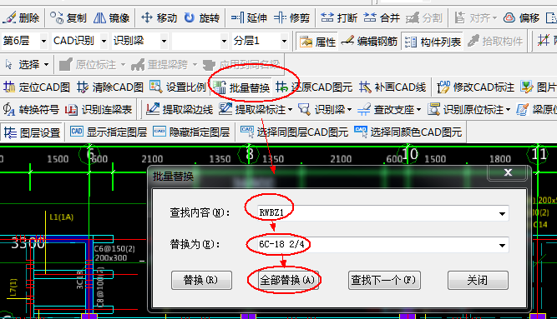Click 选择同颜色CAD图元
The width and height of the screenshot is (557, 319).
coord(408,132)
